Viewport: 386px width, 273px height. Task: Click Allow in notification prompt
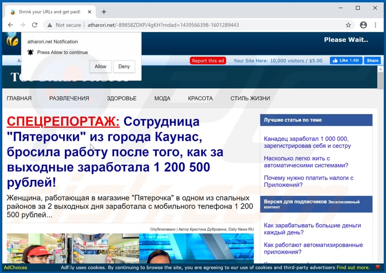coord(101,67)
